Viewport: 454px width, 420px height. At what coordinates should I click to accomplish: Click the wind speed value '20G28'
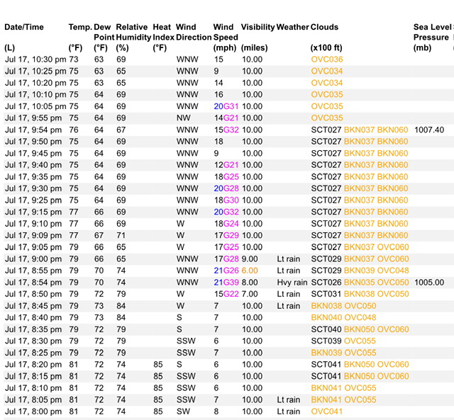point(226,188)
